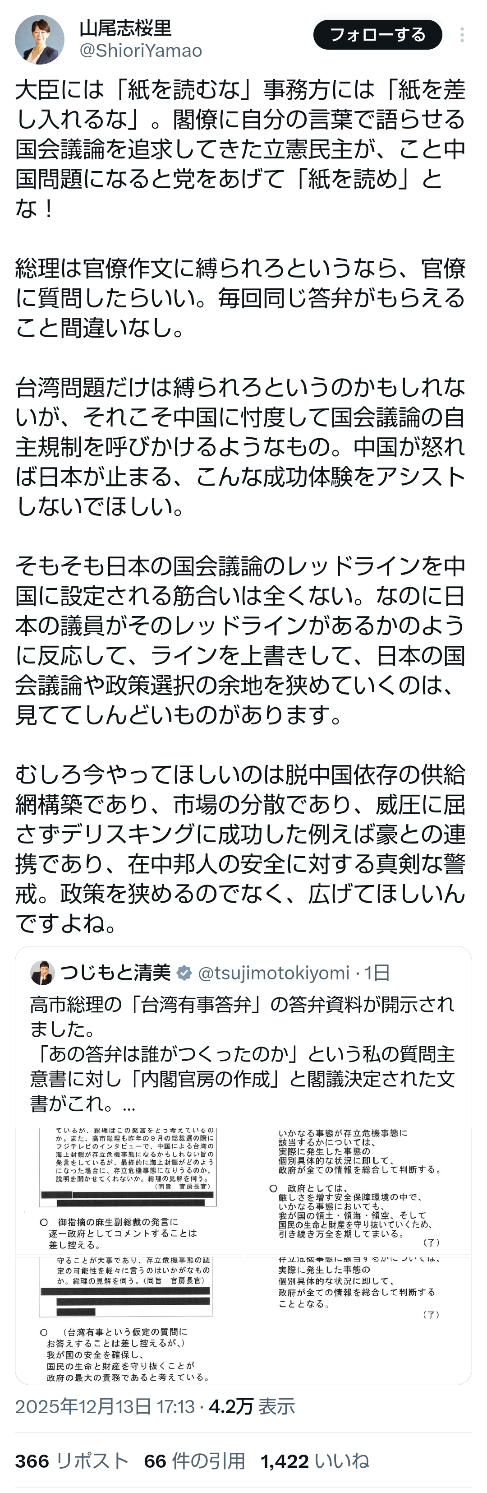This screenshot has height=1493, width=487.
Task: Show the 1,422 いいね likes list
Action: 315,1461
